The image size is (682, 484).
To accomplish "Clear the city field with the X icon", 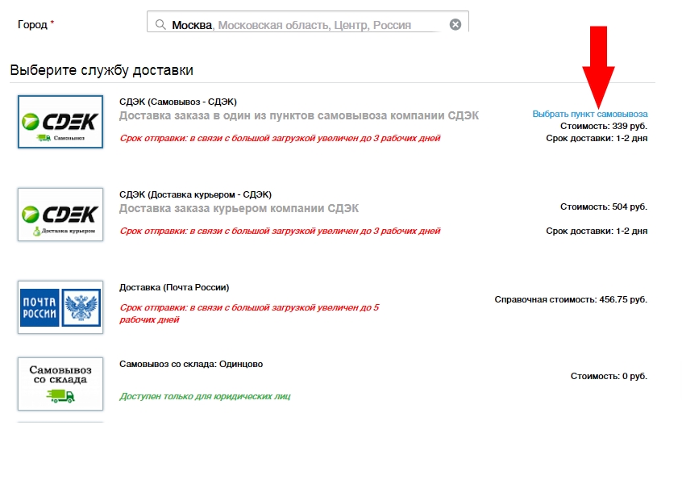I will click(x=455, y=24).
